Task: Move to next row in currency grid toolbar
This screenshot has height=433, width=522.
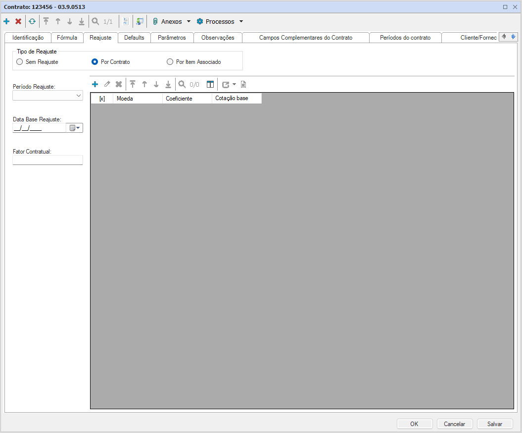Action: (156, 84)
